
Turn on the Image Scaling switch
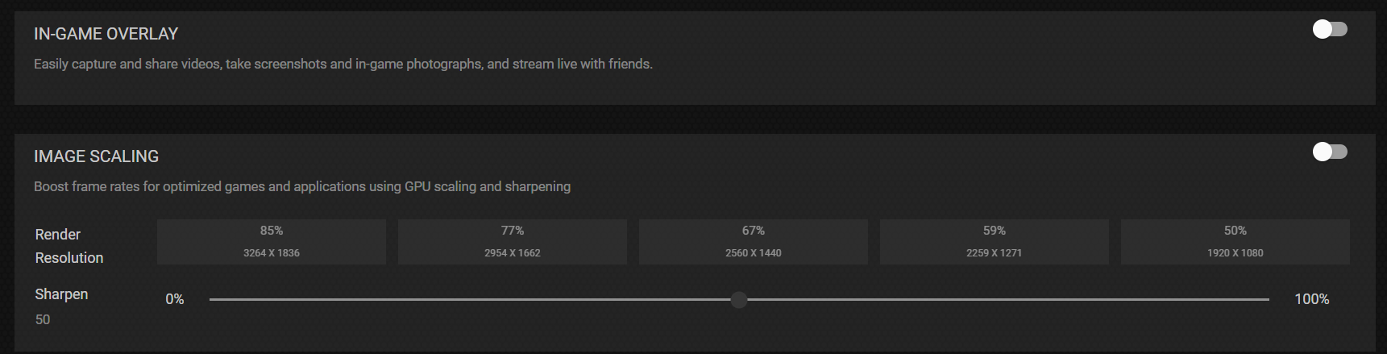click(x=1329, y=152)
